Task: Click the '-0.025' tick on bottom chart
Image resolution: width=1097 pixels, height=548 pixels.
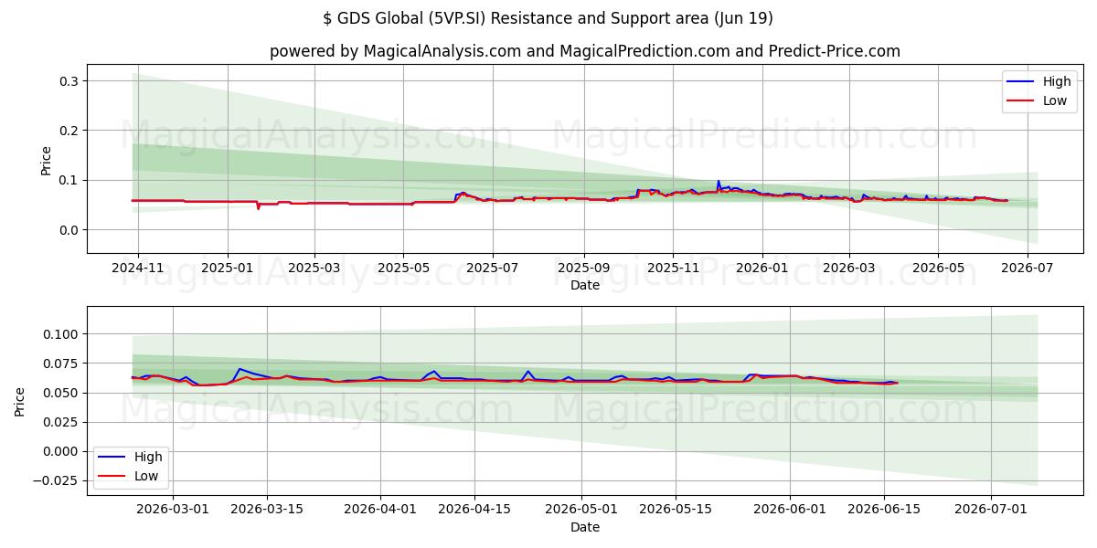Action: 57,480
